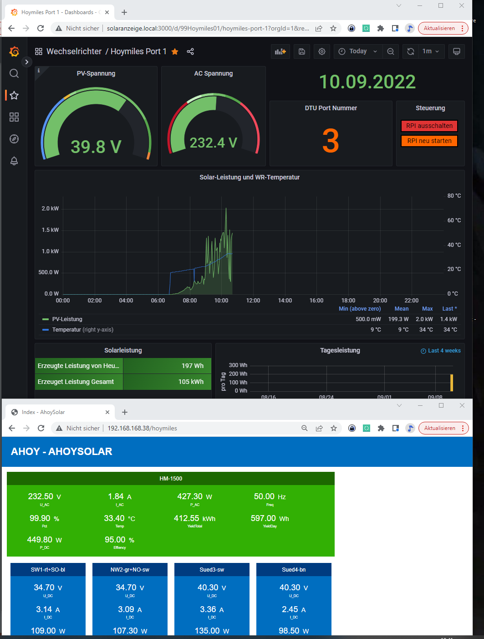Image resolution: width=484 pixels, height=639 pixels.
Task: Unstar the Hoymiles Port 1 dashboard
Action: pyautogui.click(x=175, y=51)
